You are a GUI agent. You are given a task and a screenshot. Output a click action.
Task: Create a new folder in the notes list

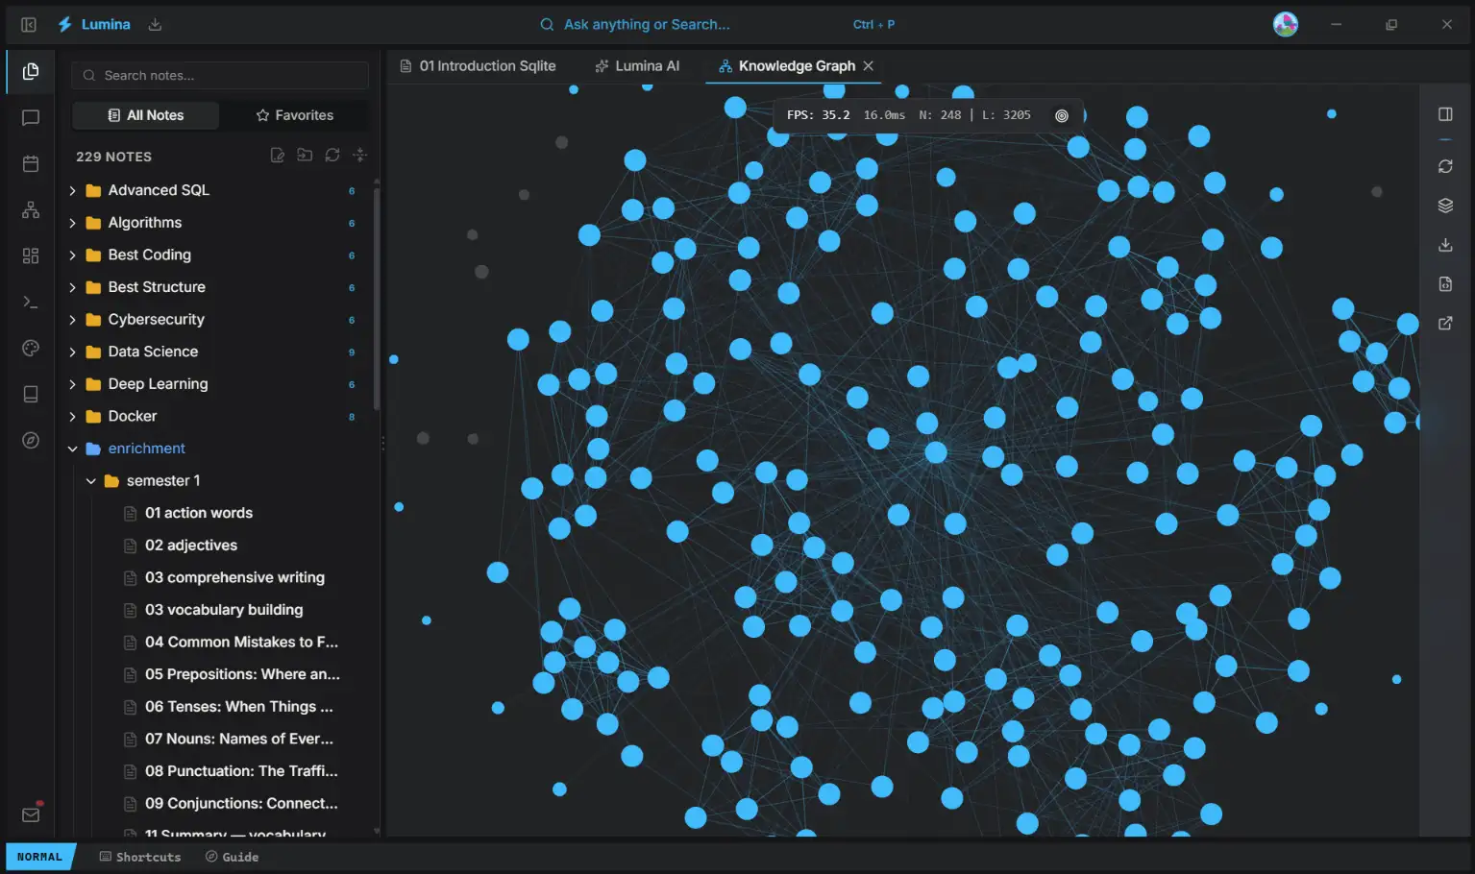pos(305,156)
